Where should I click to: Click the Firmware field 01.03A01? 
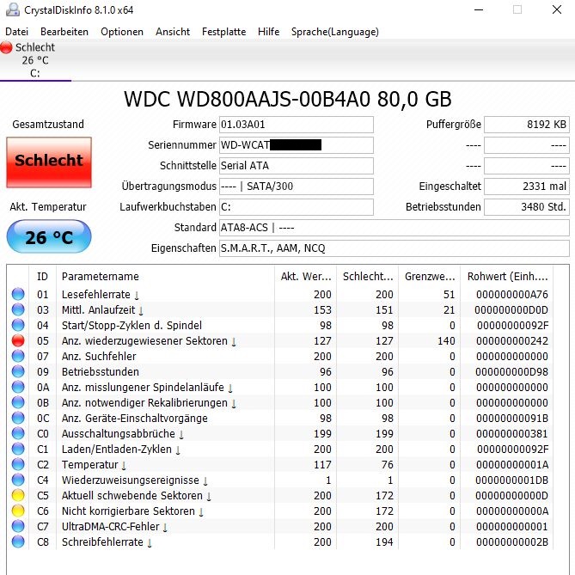[297, 125]
